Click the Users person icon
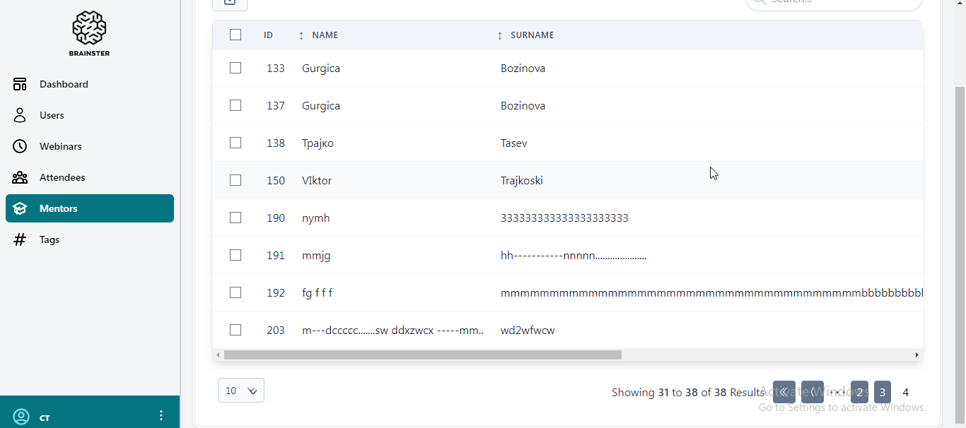Screen dimensions: 966x428 click(20, 115)
